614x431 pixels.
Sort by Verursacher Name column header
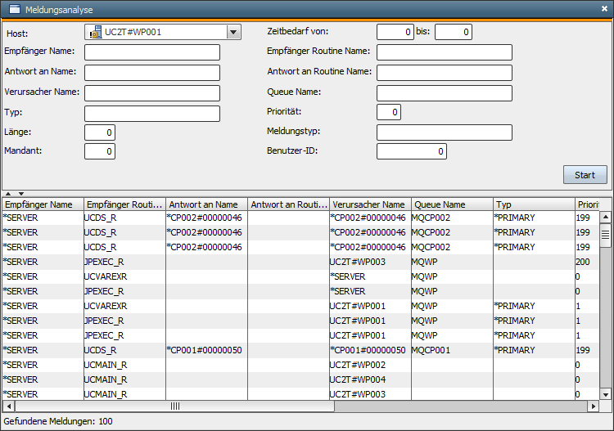pos(368,204)
